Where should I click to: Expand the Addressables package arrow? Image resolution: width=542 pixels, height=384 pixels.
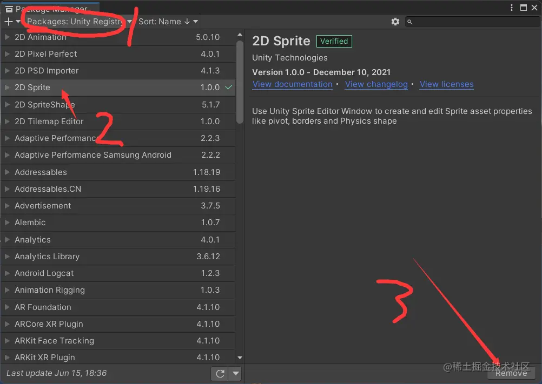click(6, 172)
